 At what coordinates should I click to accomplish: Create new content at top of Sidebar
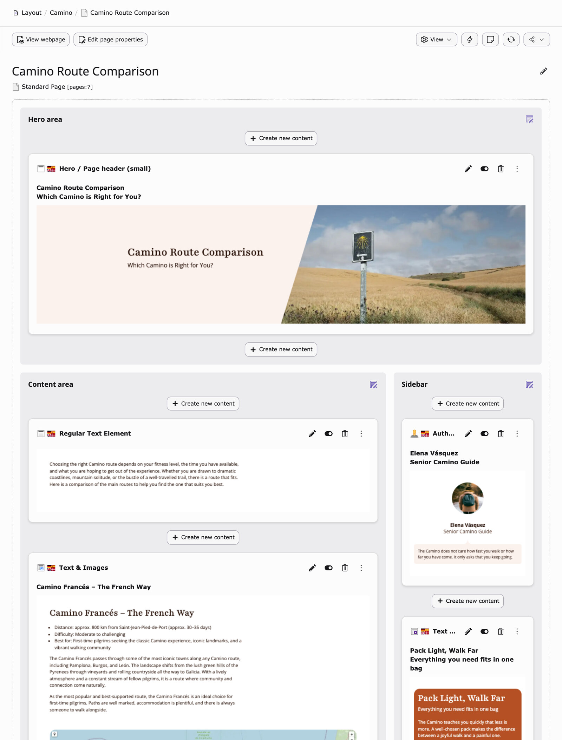[468, 404]
